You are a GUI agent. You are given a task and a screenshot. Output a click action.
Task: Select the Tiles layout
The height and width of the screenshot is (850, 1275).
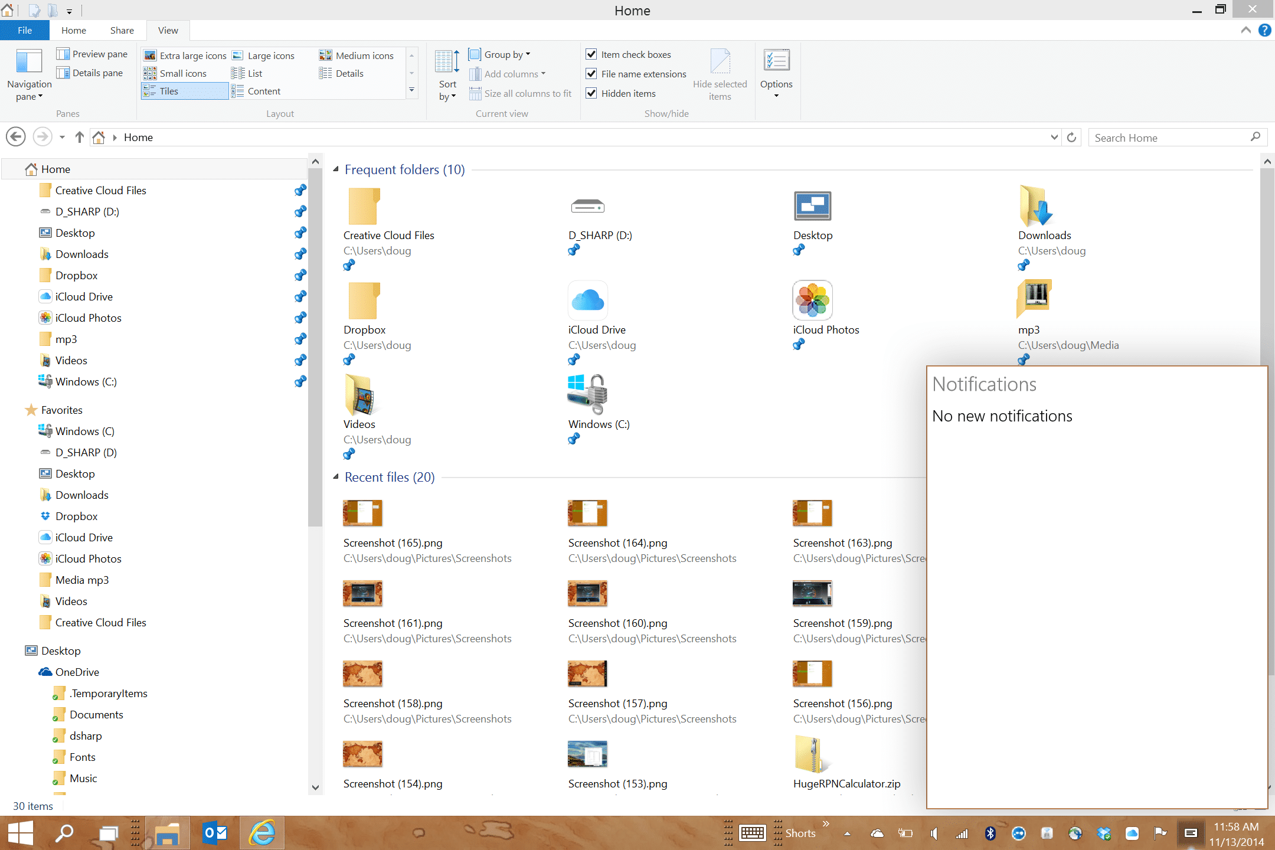(x=185, y=91)
